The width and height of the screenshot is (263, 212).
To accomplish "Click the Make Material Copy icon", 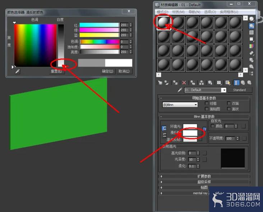I will click(x=193, y=83).
